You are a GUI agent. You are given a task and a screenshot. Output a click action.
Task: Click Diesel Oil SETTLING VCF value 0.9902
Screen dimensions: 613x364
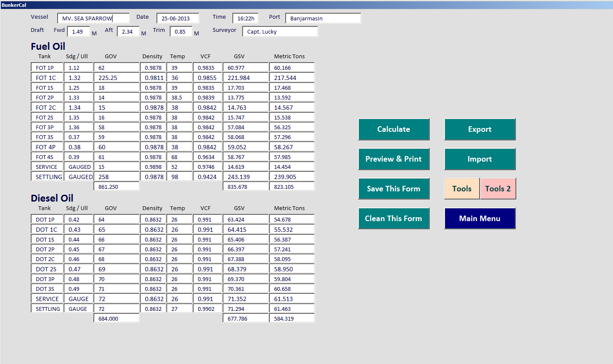pyautogui.click(x=208, y=309)
